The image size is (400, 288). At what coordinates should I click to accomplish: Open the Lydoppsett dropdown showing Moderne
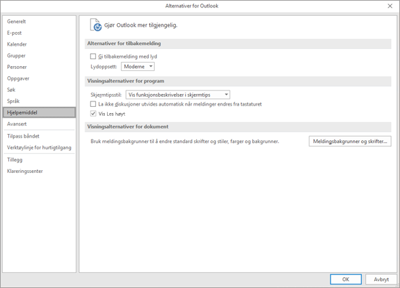(x=138, y=67)
